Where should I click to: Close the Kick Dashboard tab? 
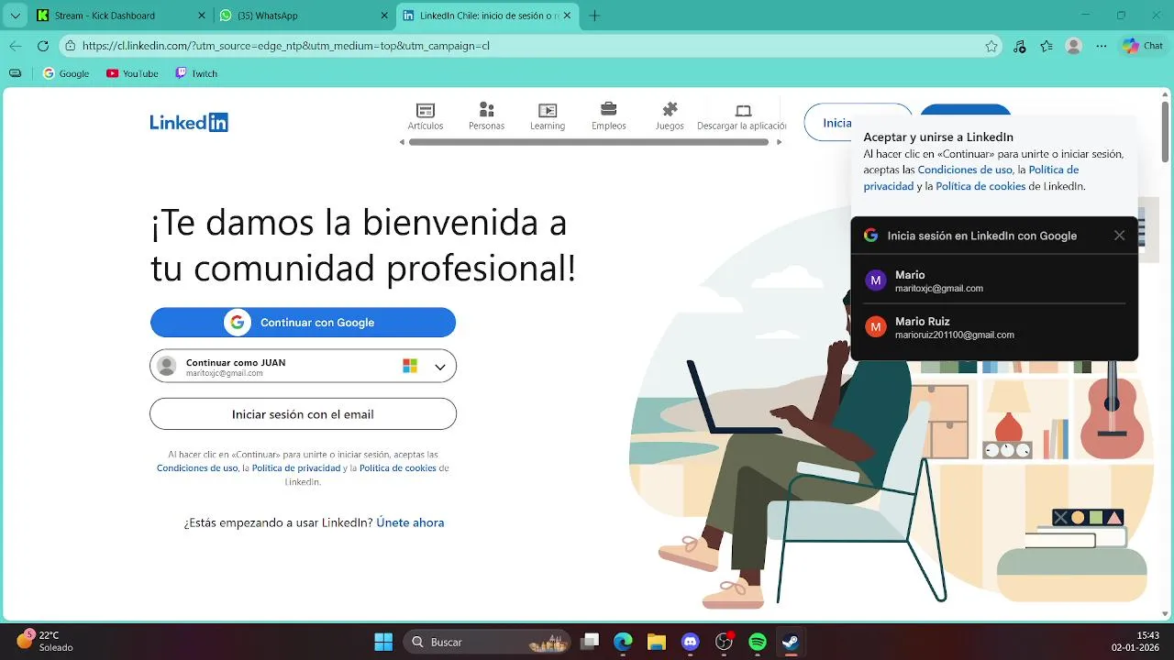(x=201, y=16)
